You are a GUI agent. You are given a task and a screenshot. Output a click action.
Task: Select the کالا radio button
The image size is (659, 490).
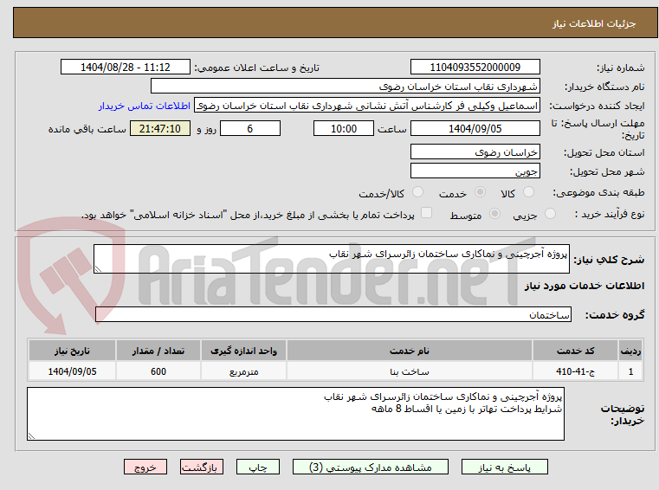click(x=528, y=192)
